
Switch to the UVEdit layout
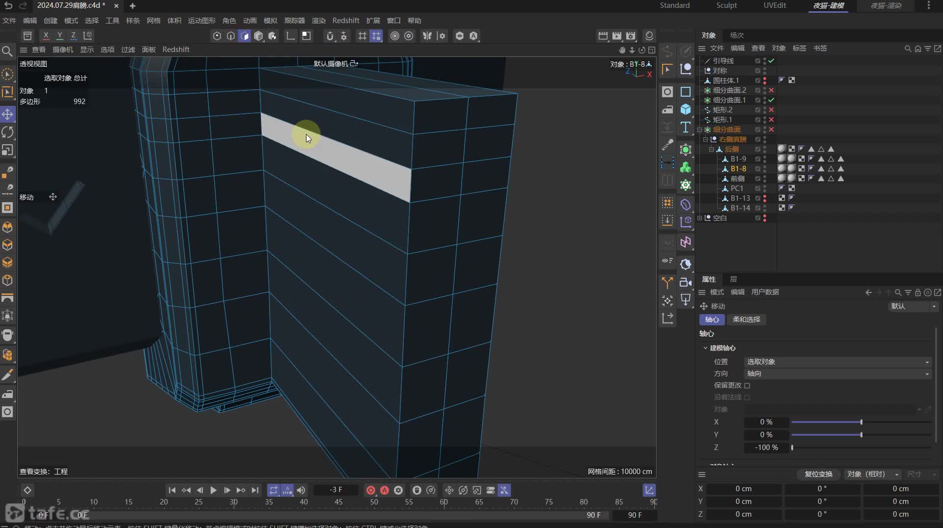click(775, 5)
